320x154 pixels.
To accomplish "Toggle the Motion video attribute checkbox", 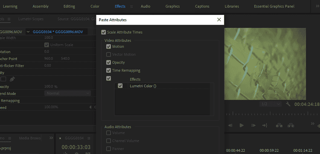I will coord(108,47).
